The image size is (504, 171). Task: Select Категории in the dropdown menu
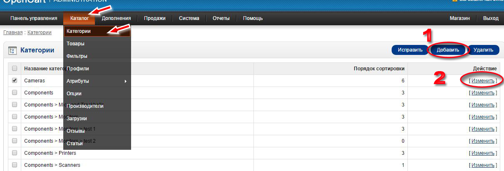click(x=79, y=31)
